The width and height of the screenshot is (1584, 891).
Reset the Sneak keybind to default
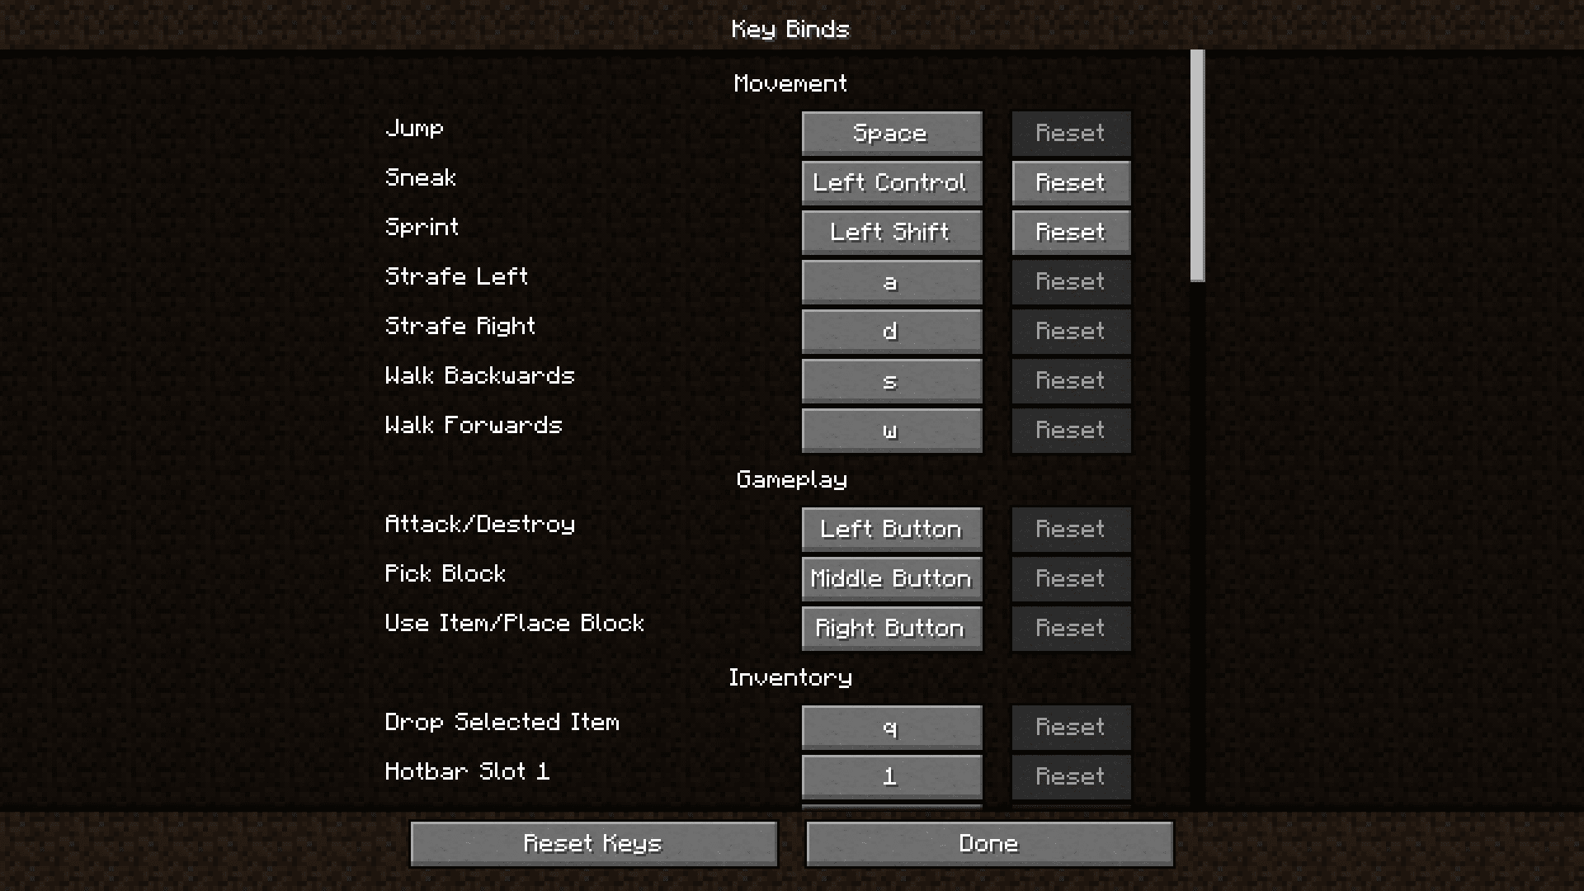pyautogui.click(x=1069, y=181)
